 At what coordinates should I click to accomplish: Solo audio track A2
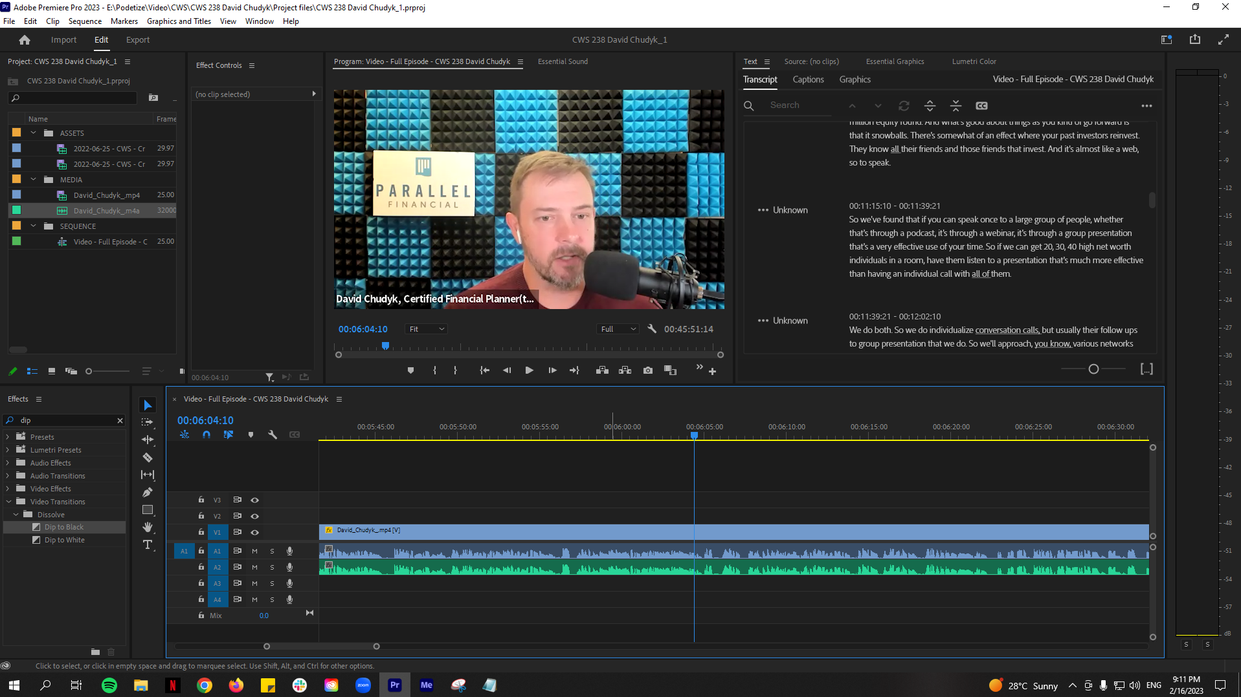point(272,567)
